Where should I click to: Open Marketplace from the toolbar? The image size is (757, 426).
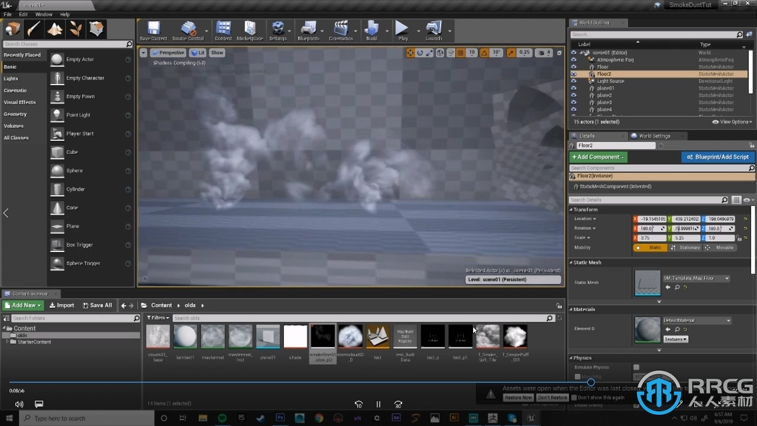250,31
